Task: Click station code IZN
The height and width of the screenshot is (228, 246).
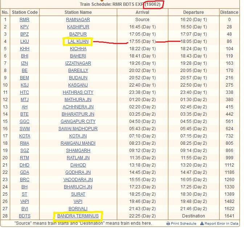Action: [24, 63]
